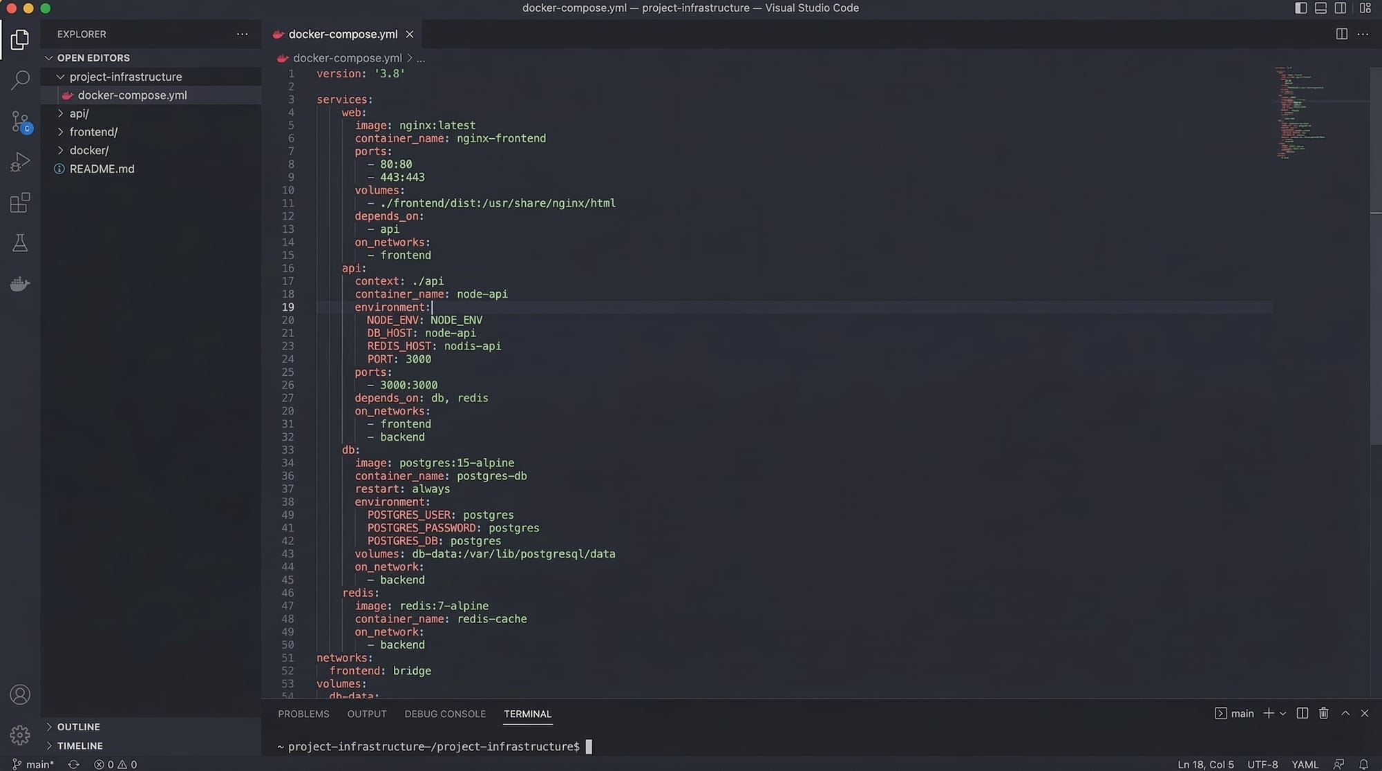The width and height of the screenshot is (1382, 771).
Task: Open the Search view in activity bar
Action: [20, 80]
